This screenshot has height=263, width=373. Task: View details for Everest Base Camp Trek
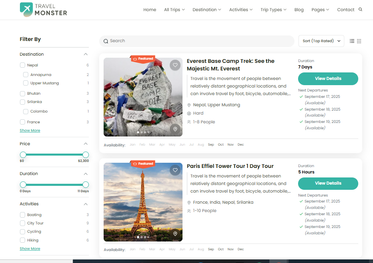point(328,79)
